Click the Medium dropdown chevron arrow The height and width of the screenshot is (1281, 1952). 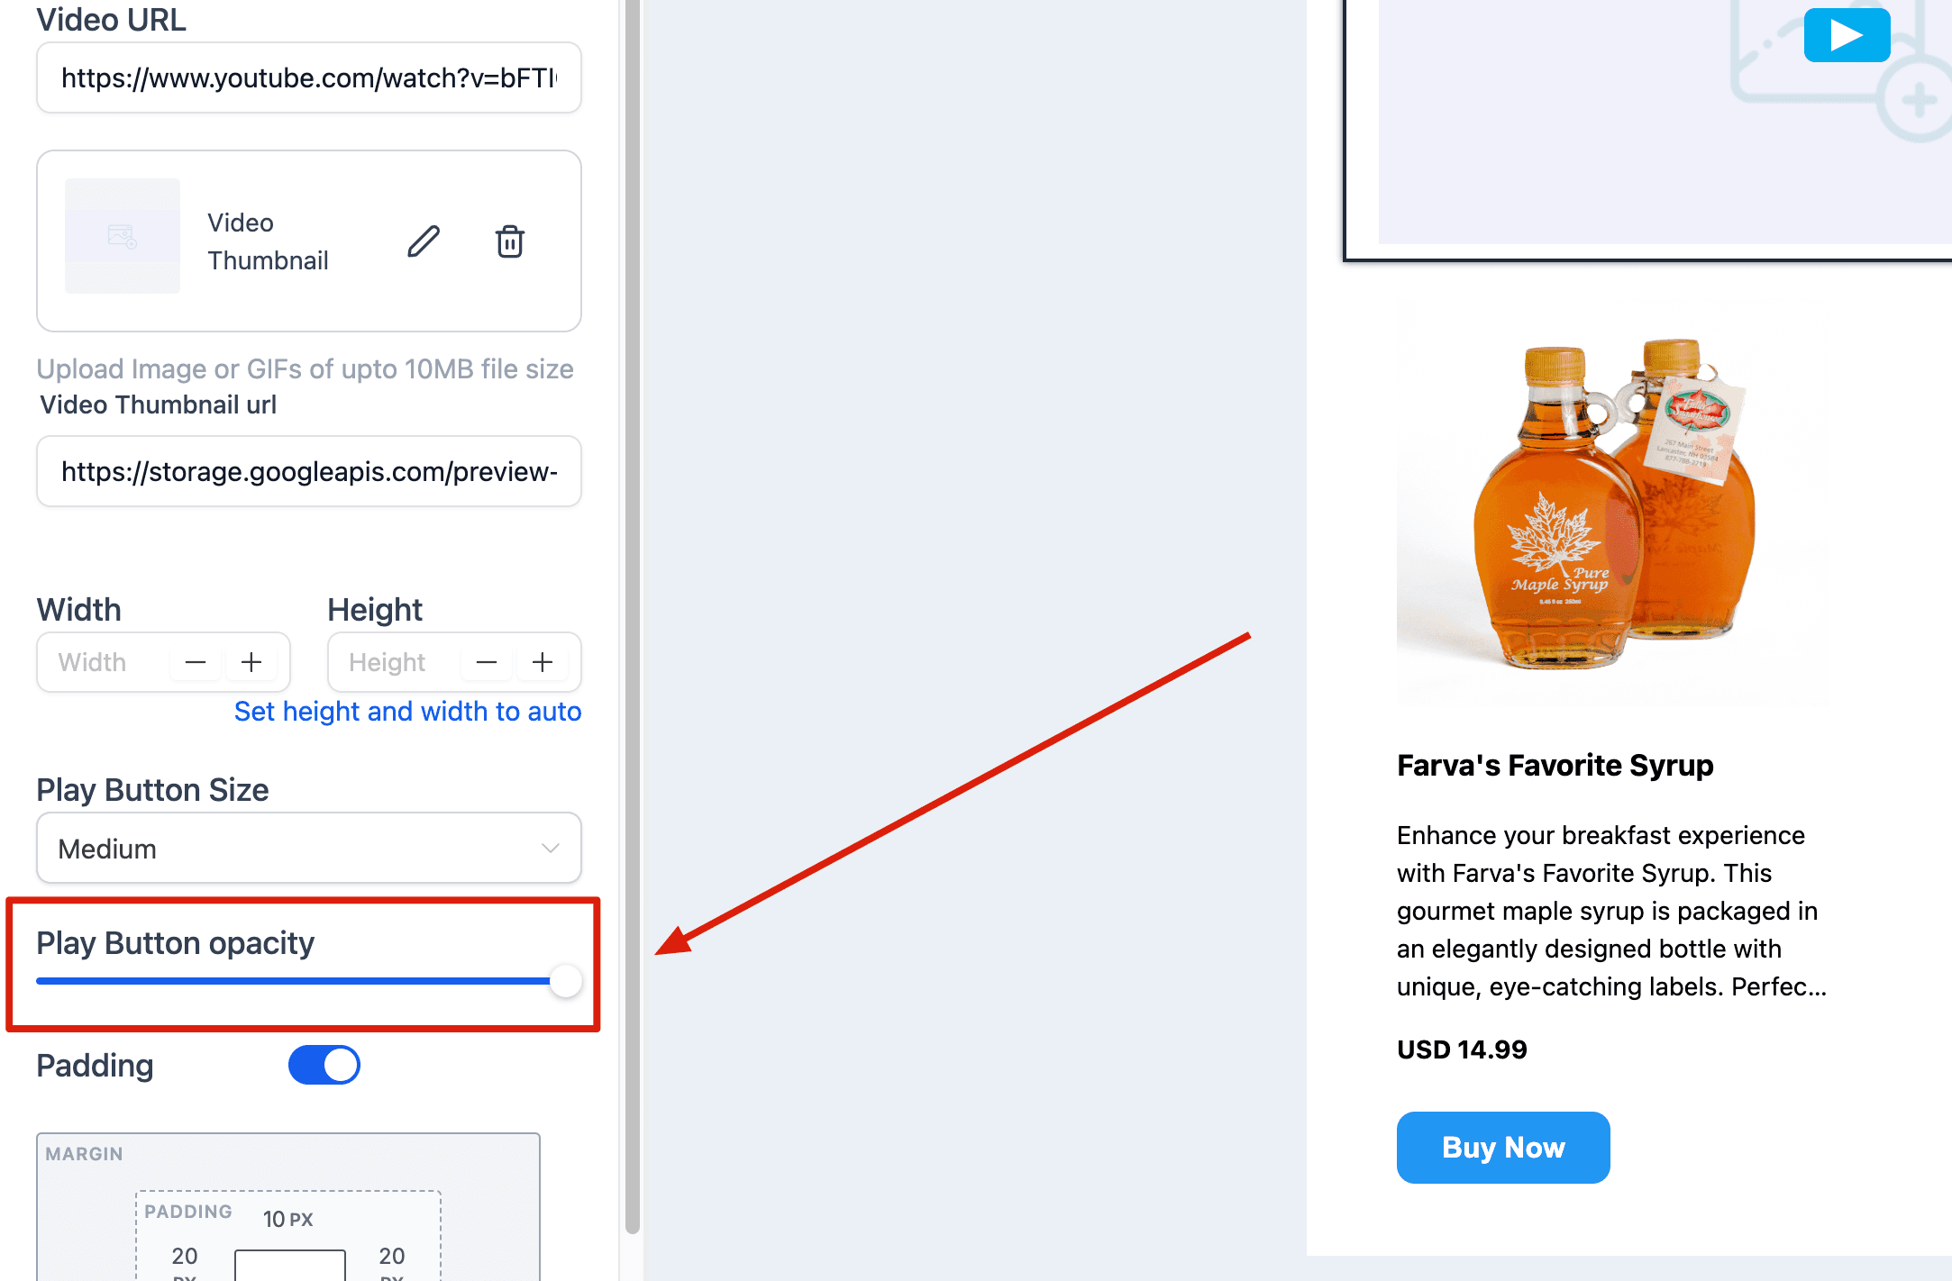point(551,848)
